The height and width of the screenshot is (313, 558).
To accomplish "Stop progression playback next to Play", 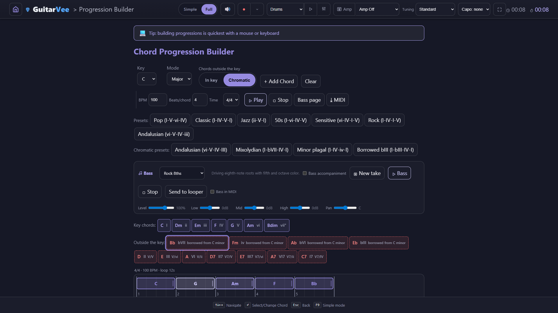I will tap(280, 100).
